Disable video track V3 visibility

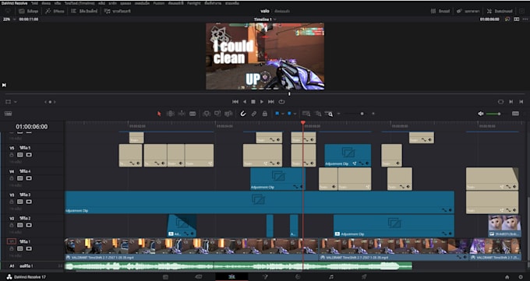[x=29, y=202]
